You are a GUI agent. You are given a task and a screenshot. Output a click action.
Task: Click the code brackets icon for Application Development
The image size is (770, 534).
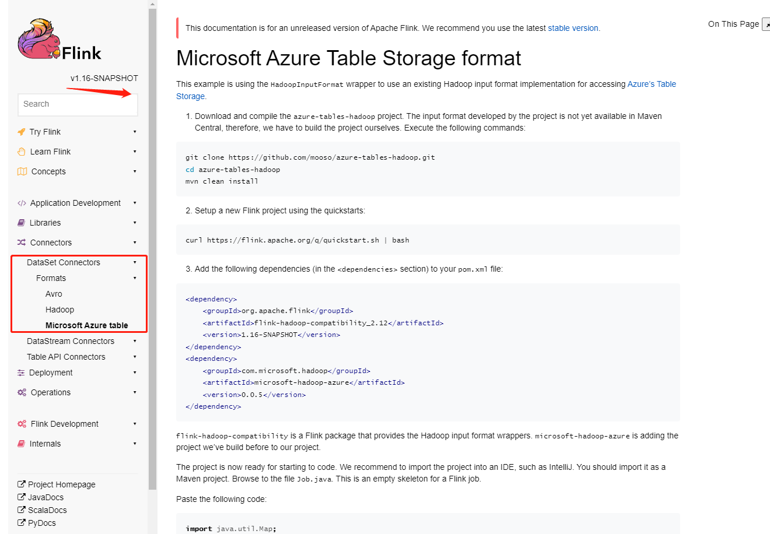pos(22,203)
